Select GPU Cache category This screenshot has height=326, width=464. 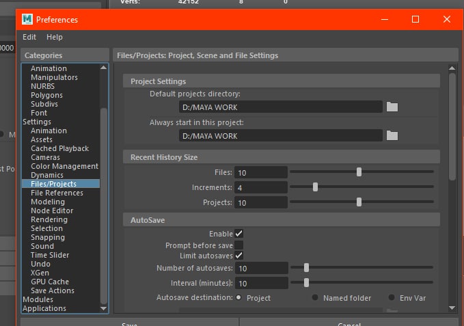pos(50,282)
